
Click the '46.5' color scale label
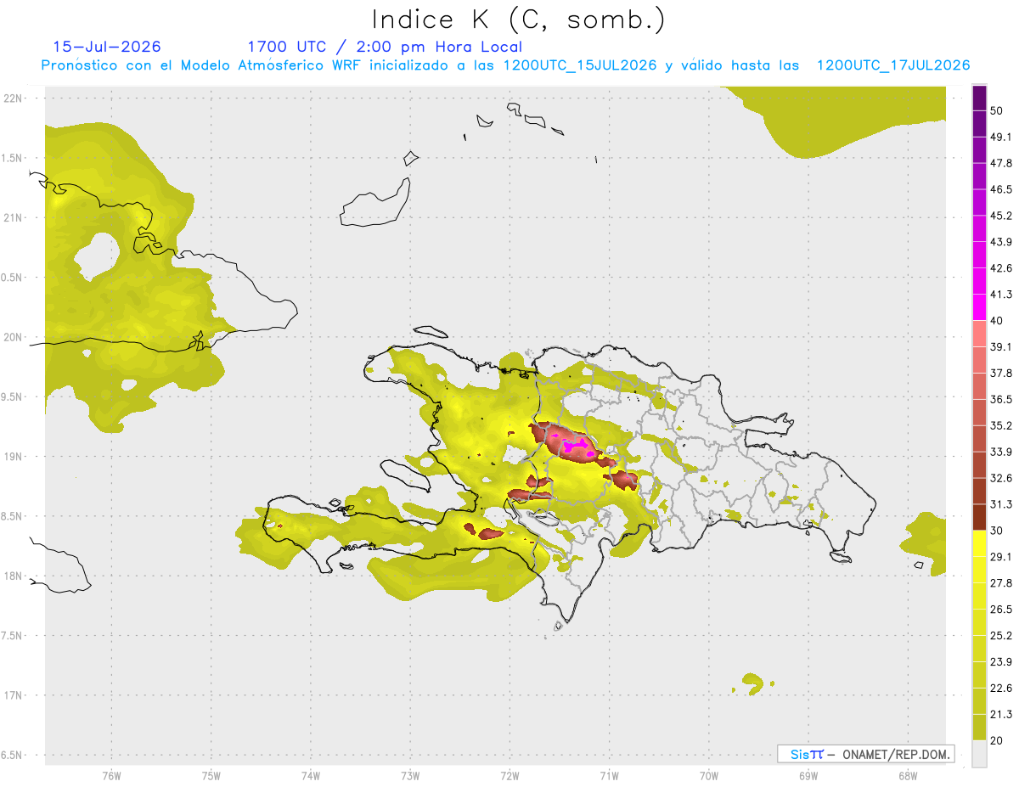(x=1001, y=189)
